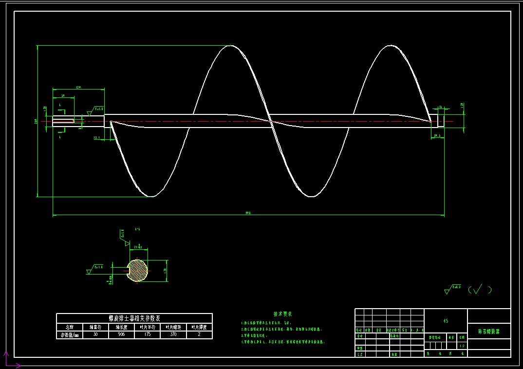Click the '螺旋排土器相关参数表' table title
523x369 pixels.
134,318
